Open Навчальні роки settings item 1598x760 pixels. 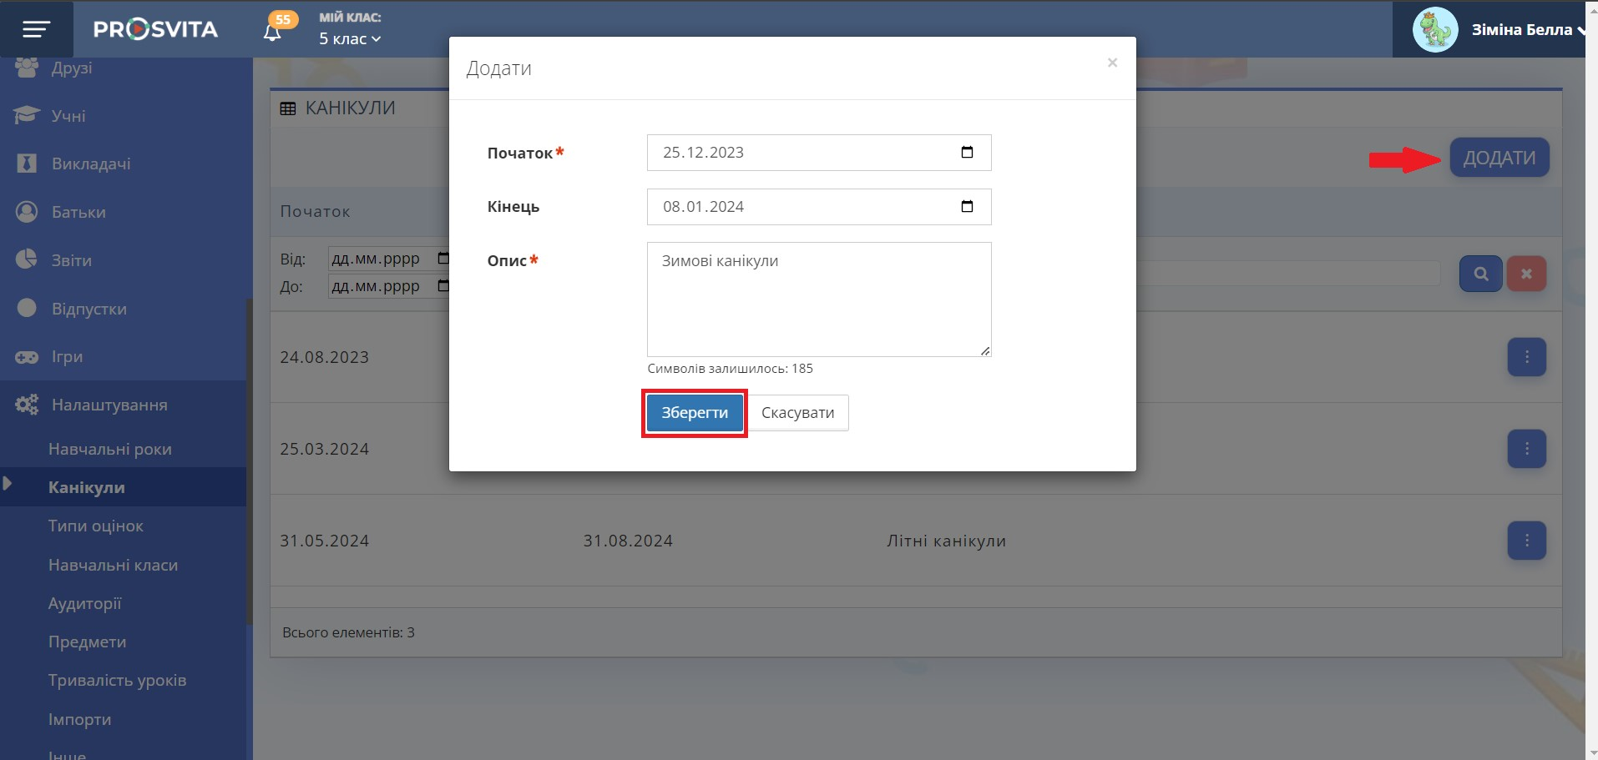[x=110, y=449]
